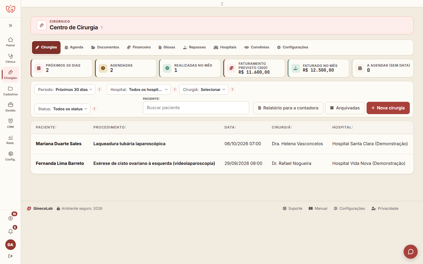Collapse the top panel with the chevron

coord(222,4)
